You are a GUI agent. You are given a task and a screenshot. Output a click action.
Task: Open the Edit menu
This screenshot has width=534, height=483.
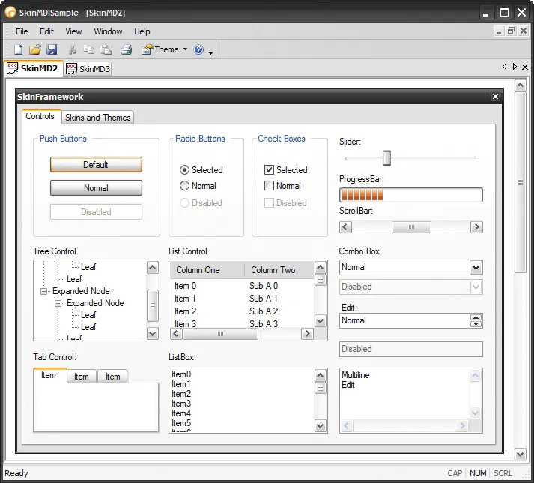click(46, 31)
